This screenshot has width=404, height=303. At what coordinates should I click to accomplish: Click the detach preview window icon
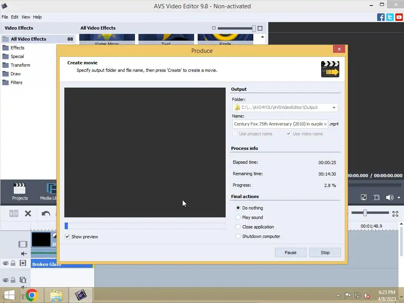coord(363,197)
